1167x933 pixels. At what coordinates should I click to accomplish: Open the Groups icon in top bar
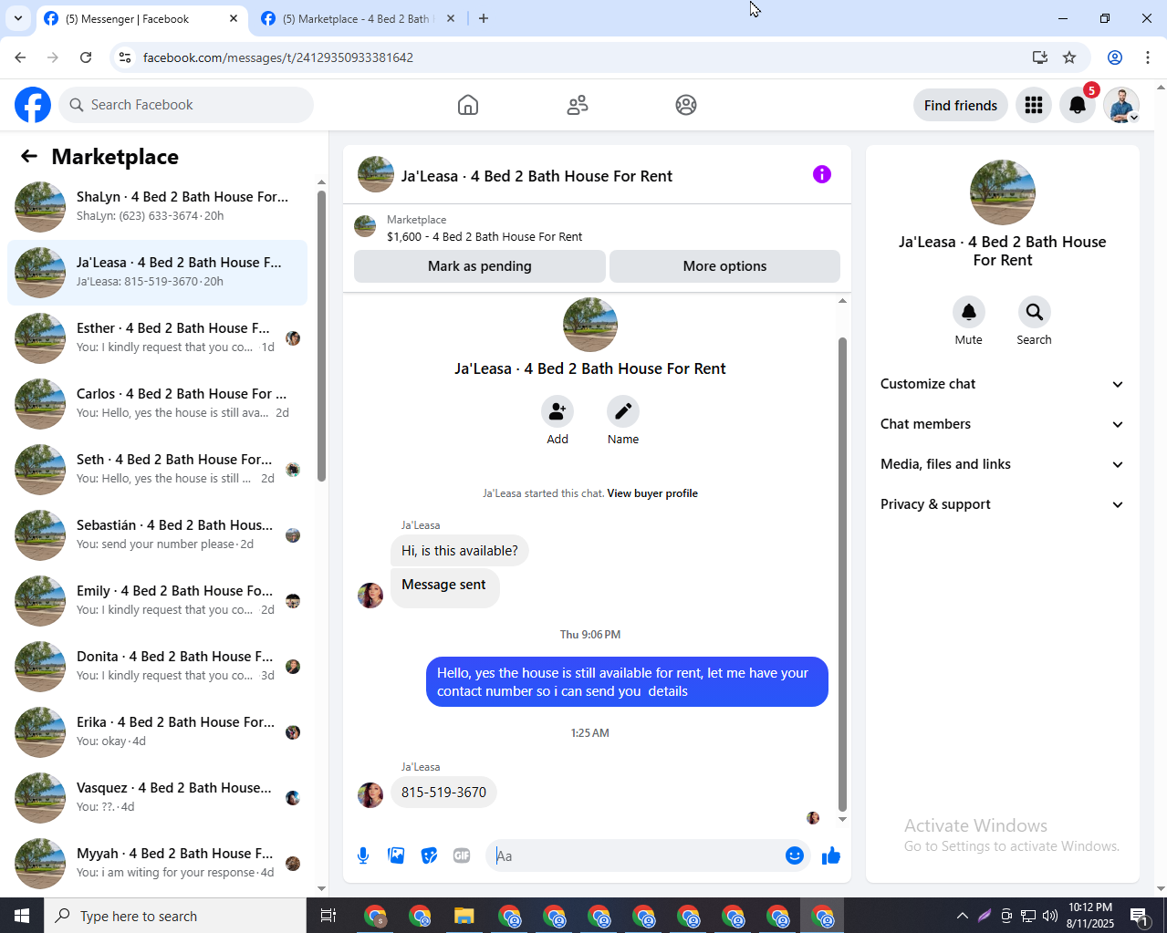[x=686, y=105]
